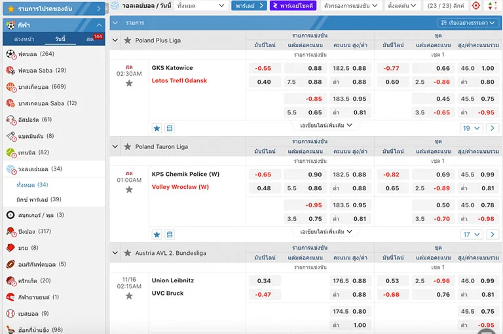This screenshot has width=503, height=334.
Task: Toggle favorite star for KPS Chemik Police match
Action: (x=129, y=190)
